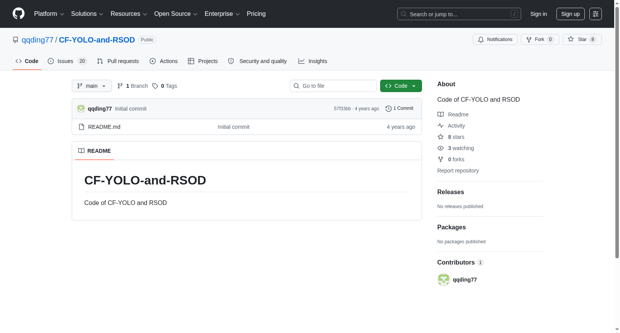The width and height of the screenshot is (620, 333).
Task: Focus the Search or jump to field
Action: pos(459,14)
